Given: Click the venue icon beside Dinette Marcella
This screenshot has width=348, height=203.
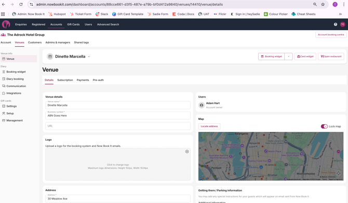Looking at the screenshot, I should point(50,57).
